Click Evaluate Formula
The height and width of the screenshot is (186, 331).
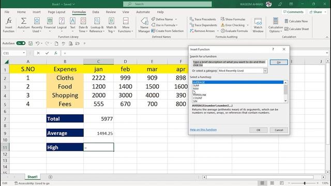(234, 31)
